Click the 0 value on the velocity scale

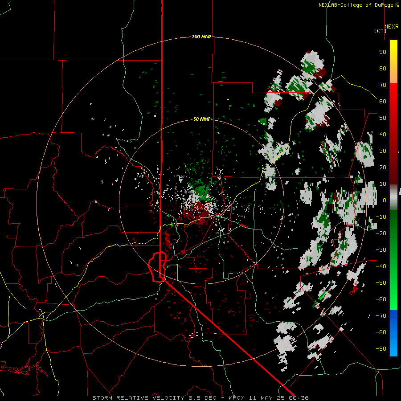384,200
